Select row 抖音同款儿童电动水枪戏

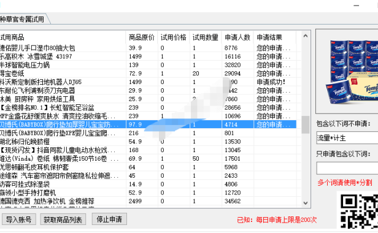(x=148, y=150)
